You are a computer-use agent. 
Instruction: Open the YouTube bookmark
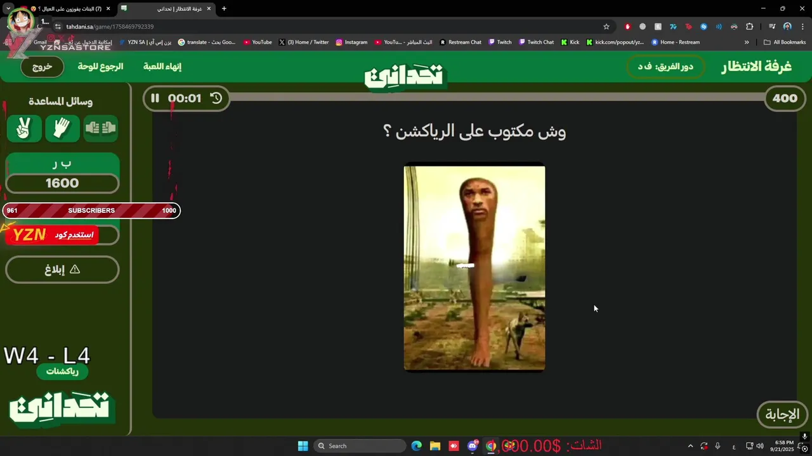258,42
